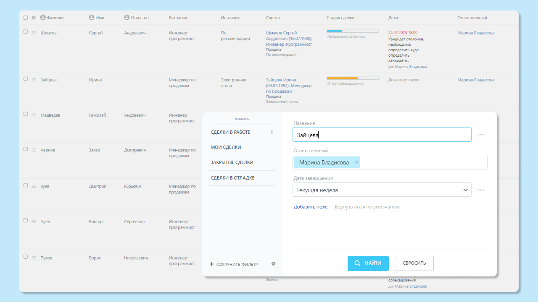Click into the Название input field
Viewport: 538px width, 302px height.
[x=382, y=135]
